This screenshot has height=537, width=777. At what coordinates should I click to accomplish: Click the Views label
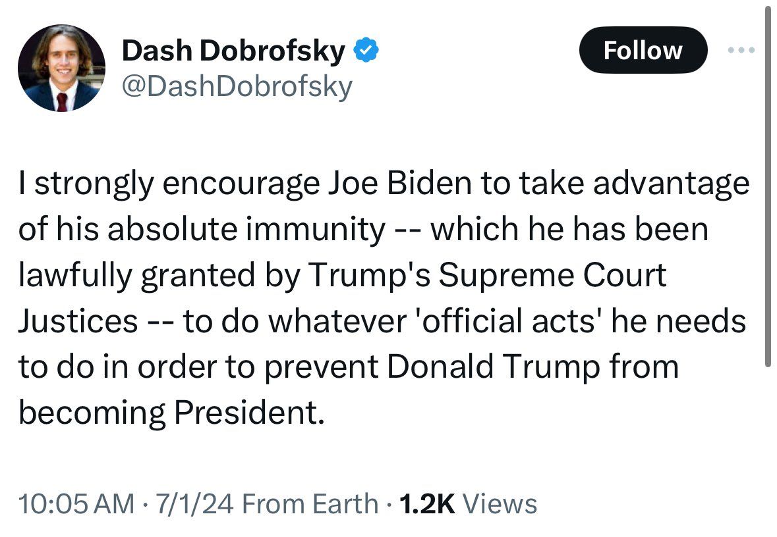pyautogui.click(x=500, y=504)
